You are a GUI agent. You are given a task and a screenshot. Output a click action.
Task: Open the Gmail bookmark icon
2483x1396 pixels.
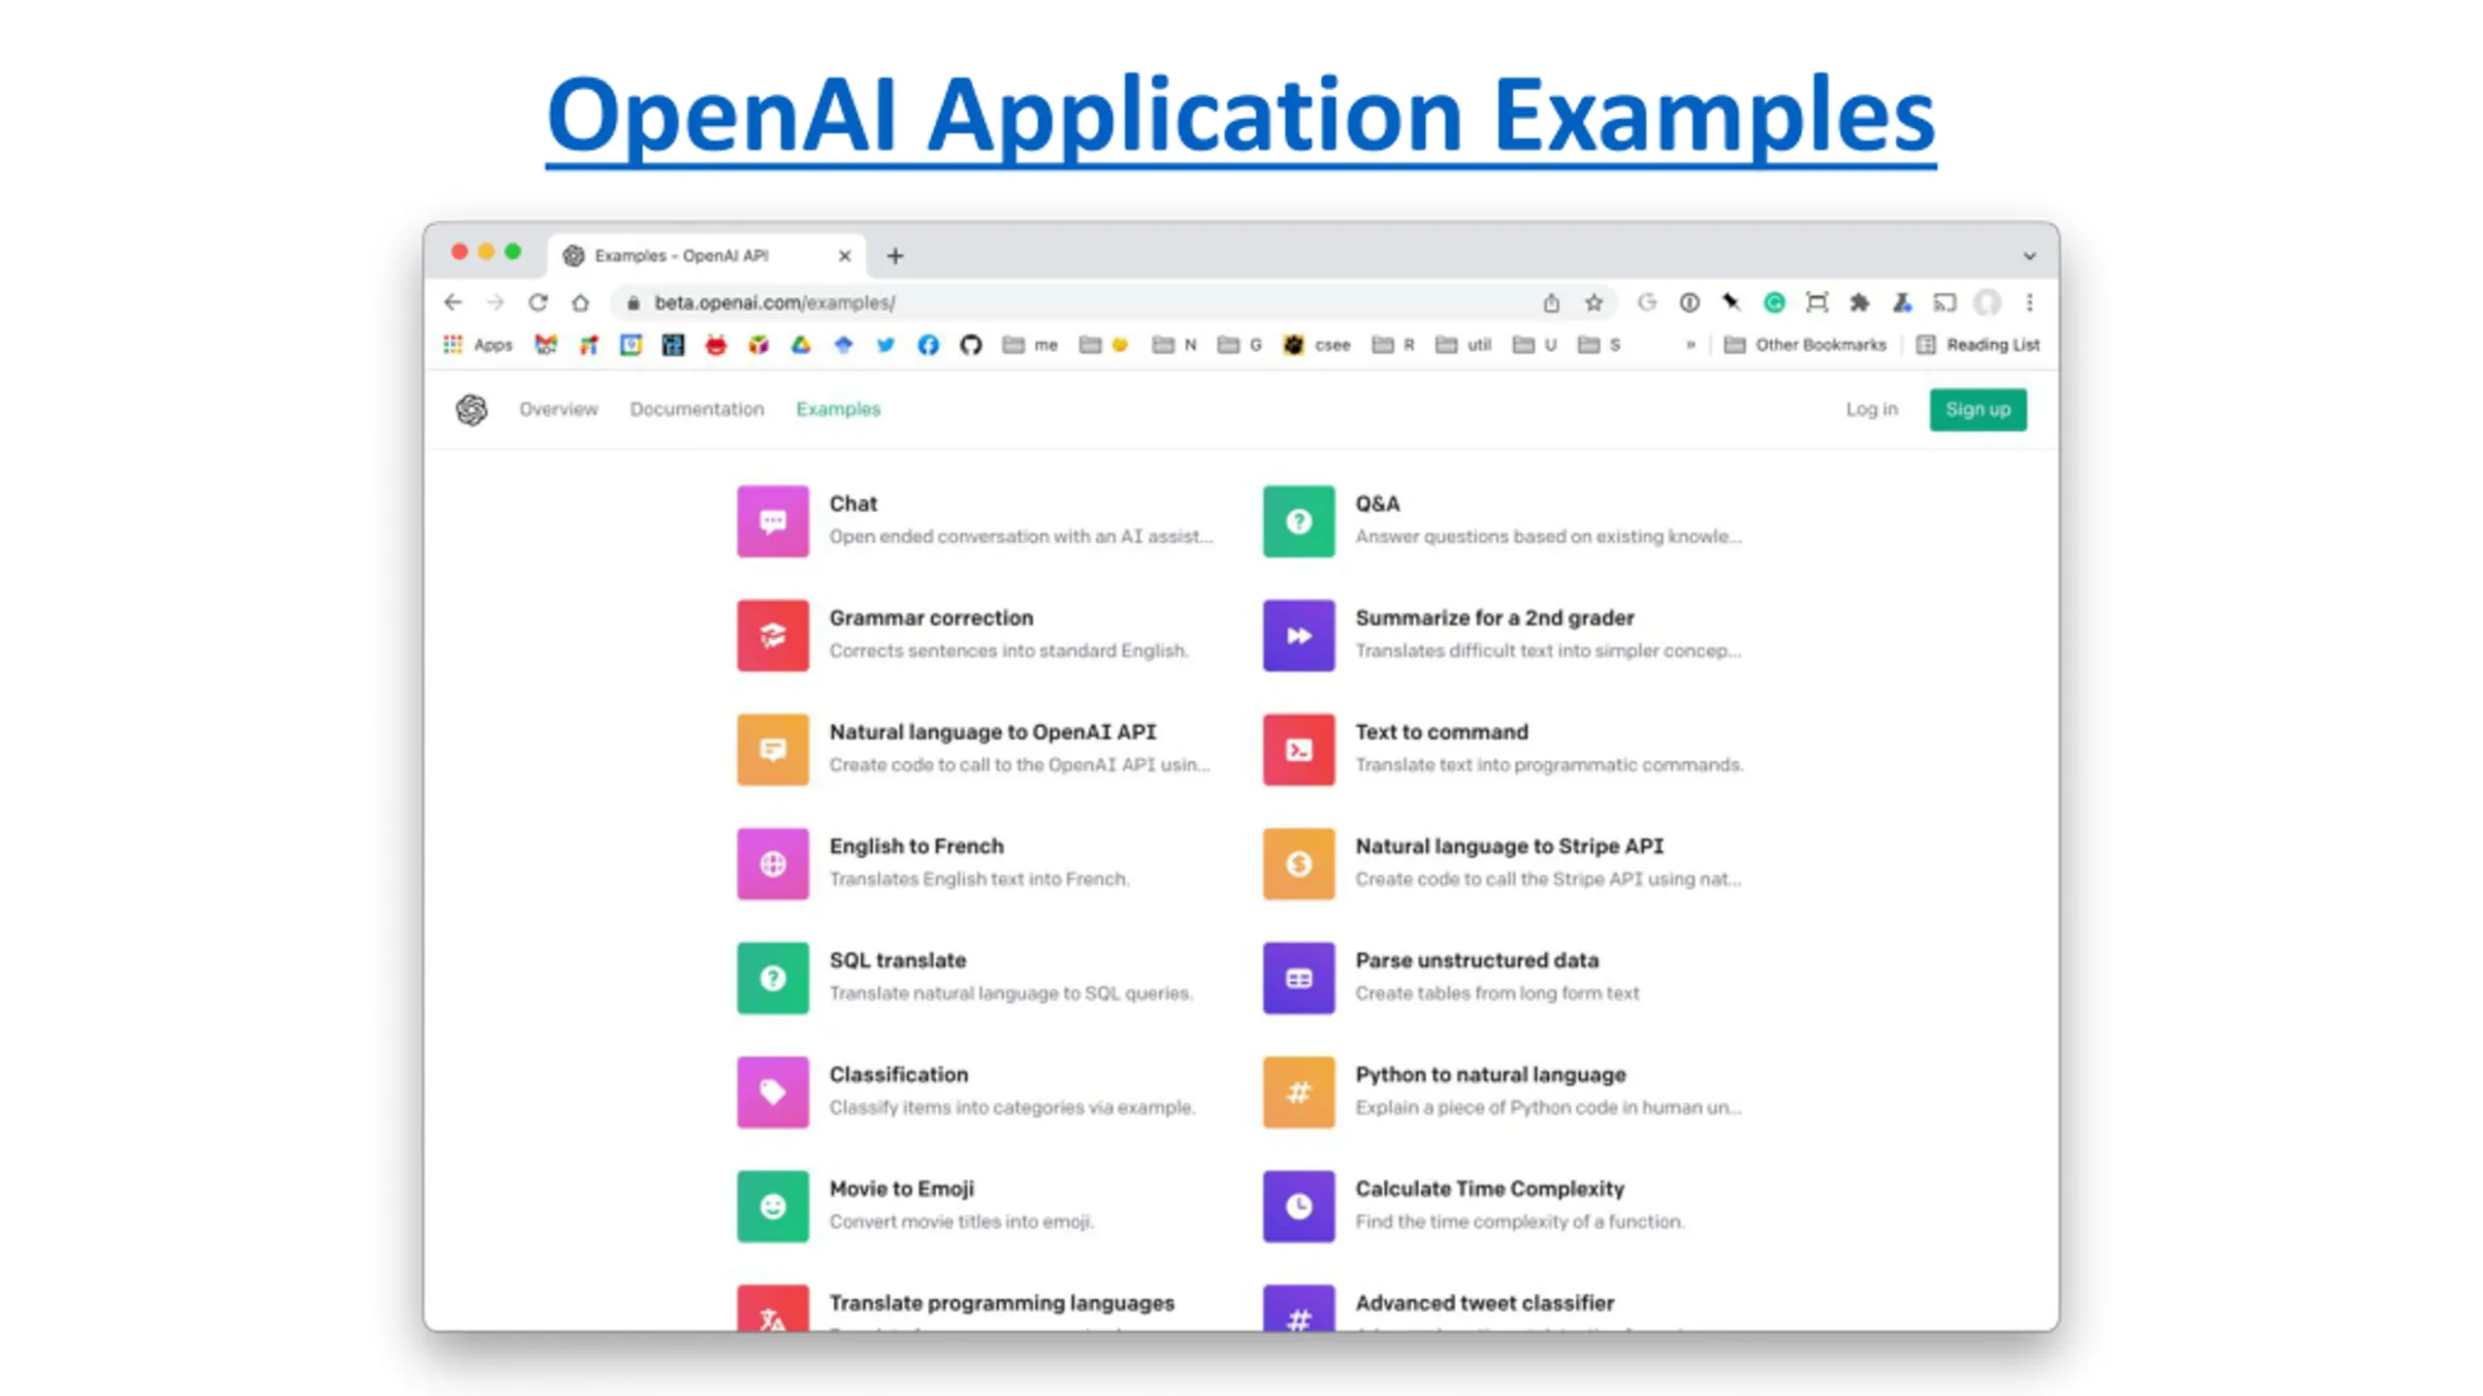(546, 344)
